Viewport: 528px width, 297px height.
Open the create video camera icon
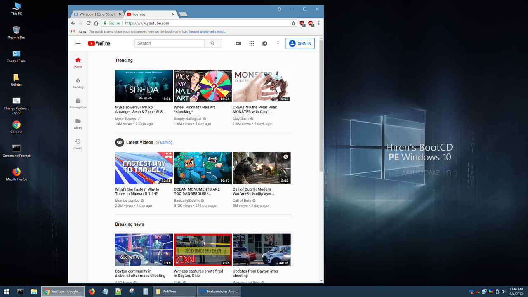(238, 43)
